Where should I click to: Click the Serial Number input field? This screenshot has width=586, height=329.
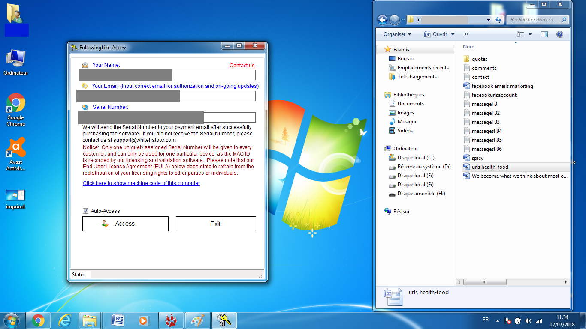229,117
